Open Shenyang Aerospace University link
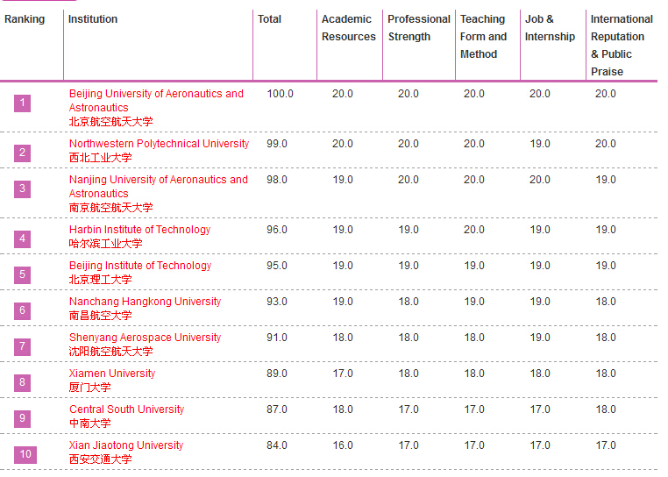This screenshot has height=477, width=668. 145,338
